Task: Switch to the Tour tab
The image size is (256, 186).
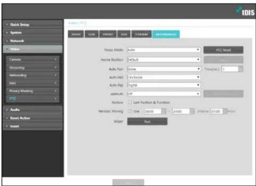Action: pos(124,34)
